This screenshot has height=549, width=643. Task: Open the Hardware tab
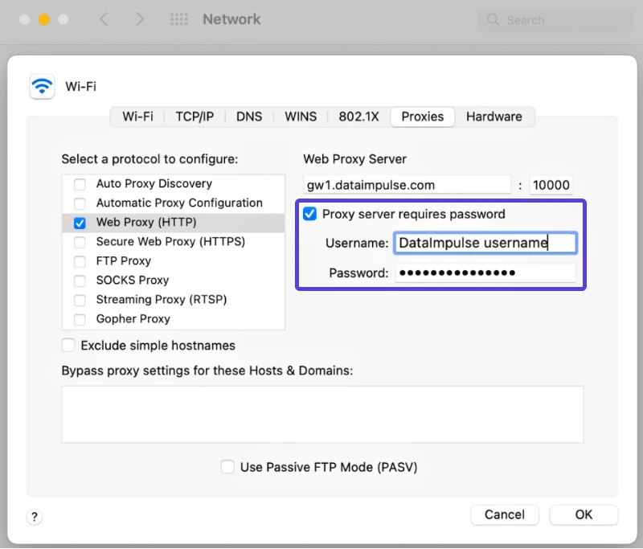tap(494, 117)
